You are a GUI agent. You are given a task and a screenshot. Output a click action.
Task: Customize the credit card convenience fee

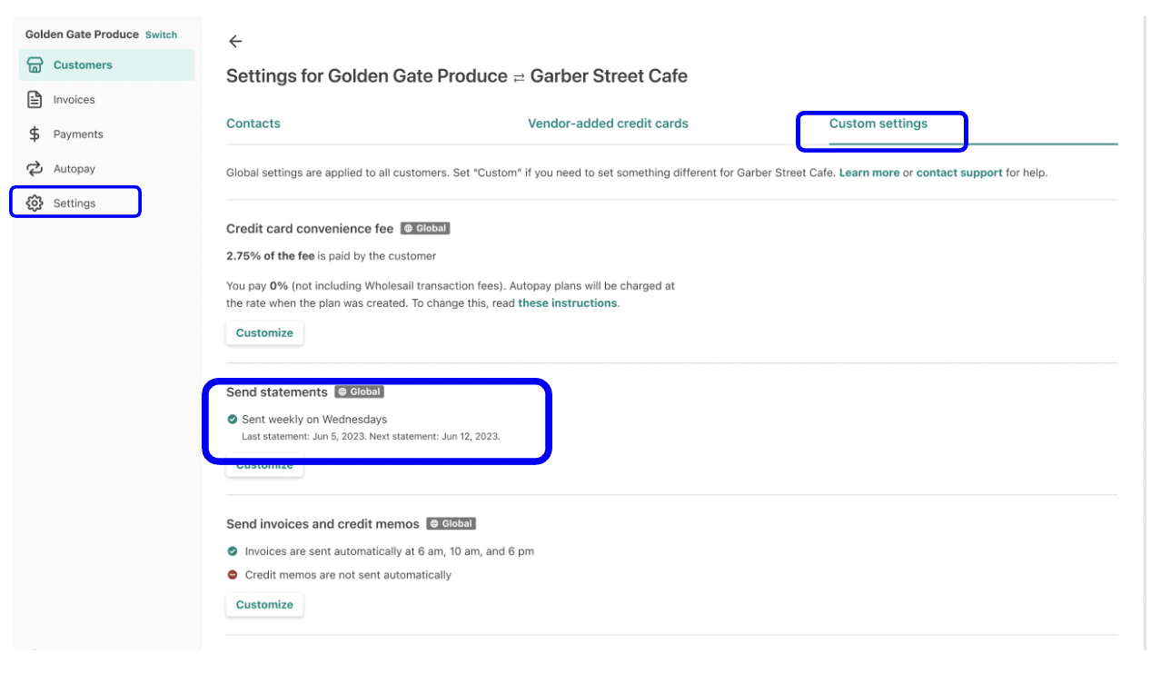click(264, 333)
